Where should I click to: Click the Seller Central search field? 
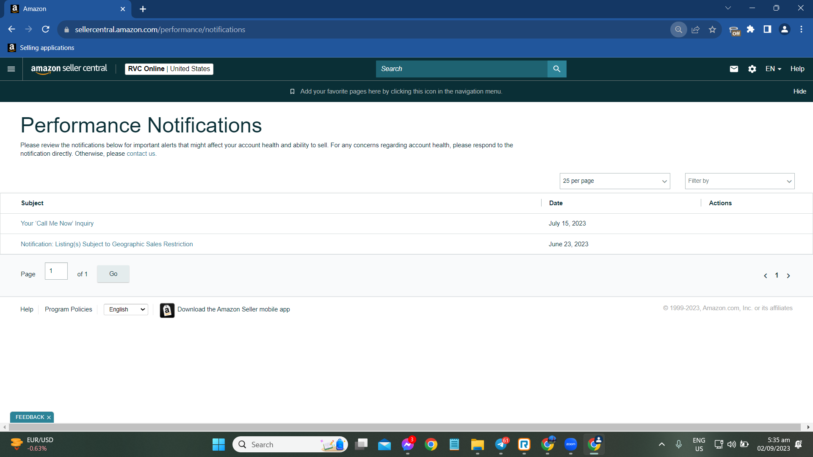[x=462, y=69]
